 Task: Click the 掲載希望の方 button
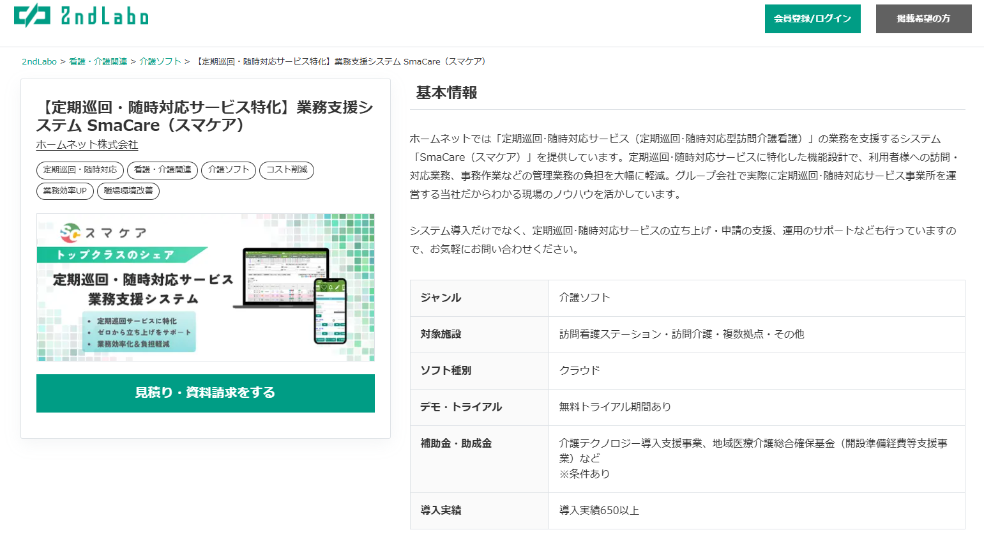click(x=923, y=19)
